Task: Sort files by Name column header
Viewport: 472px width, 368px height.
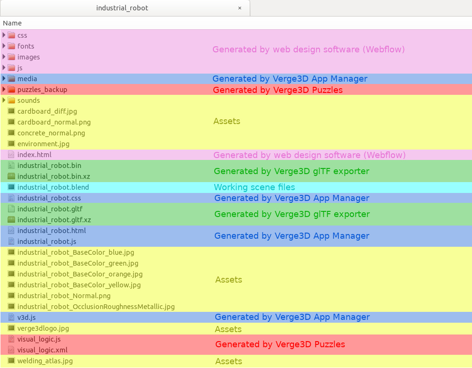Action: coord(12,23)
